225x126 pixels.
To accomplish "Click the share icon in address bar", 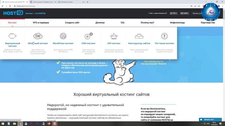I will point(195,6).
